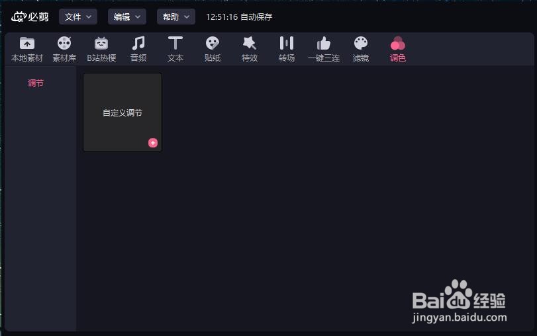Open the 本地素材 local media panel
The width and height of the screenshot is (537, 336).
(27, 49)
